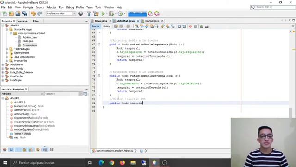Image resolution: width=296 pixels, height=167 pixels.
Task: Click the New File toolbar icon
Action: (x=5, y=13)
